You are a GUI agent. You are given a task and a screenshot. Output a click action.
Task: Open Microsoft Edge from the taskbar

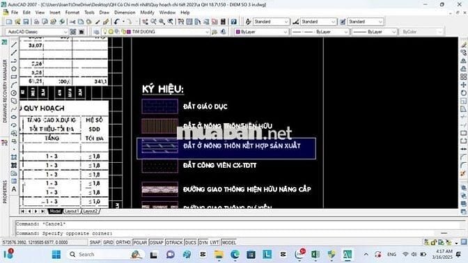click(x=235, y=255)
